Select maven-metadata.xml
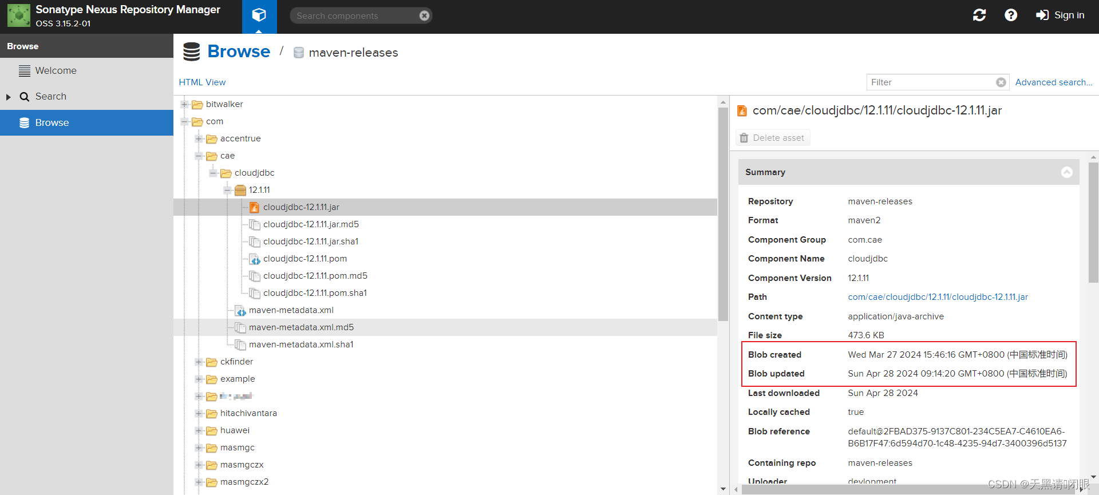This screenshot has width=1099, height=495. click(x=291, y=310)
